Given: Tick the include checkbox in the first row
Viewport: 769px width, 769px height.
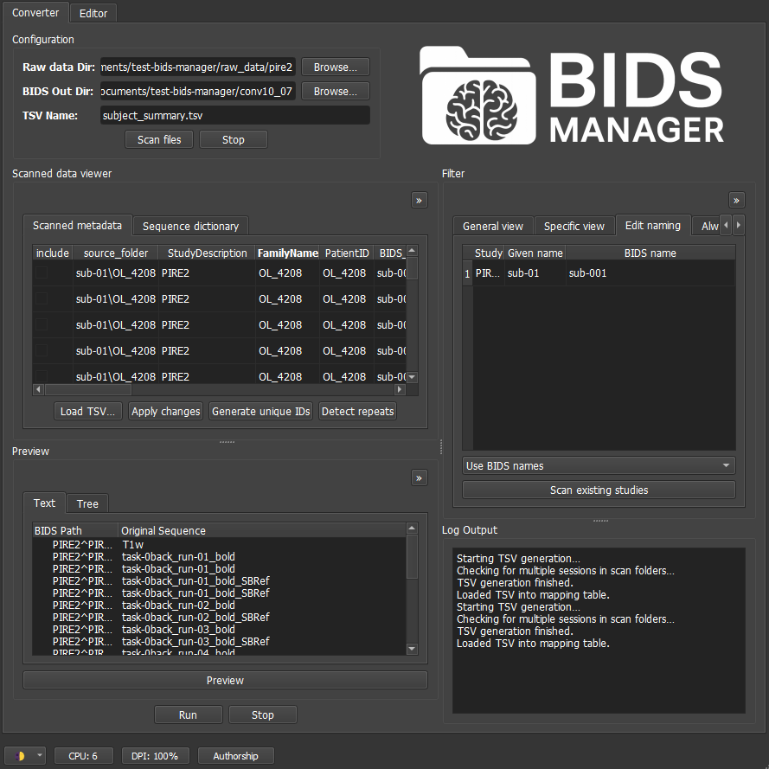Looking at the screenshot, I should coord(41,273).
